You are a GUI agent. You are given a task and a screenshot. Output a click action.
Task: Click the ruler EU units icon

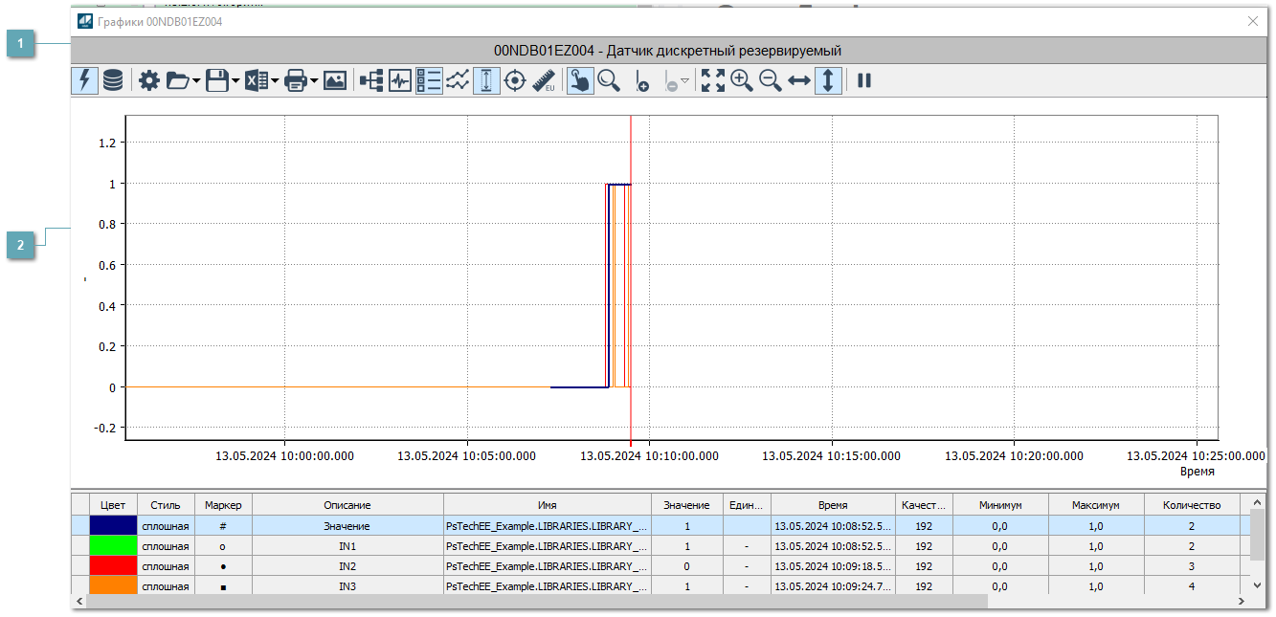(544, 81)
